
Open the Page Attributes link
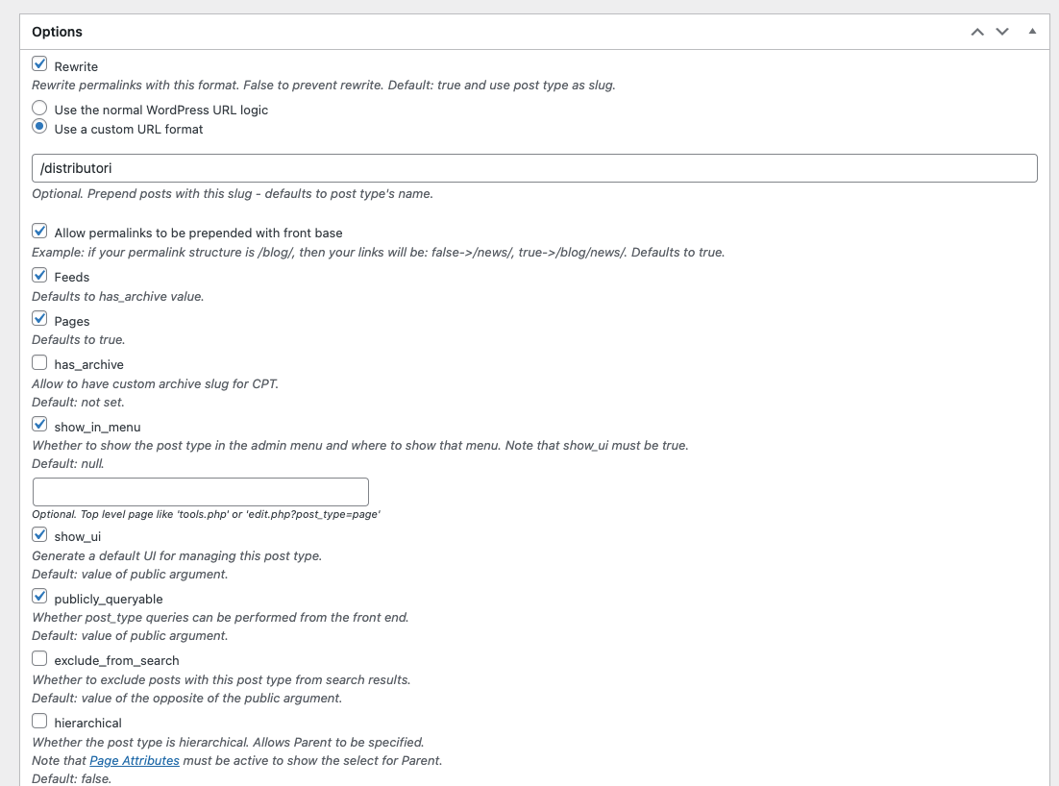point(135,760)
